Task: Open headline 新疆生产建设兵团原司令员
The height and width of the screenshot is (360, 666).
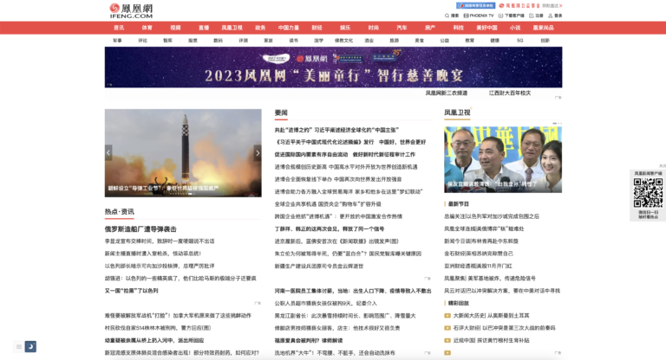Action: click(x=319, y=267)
